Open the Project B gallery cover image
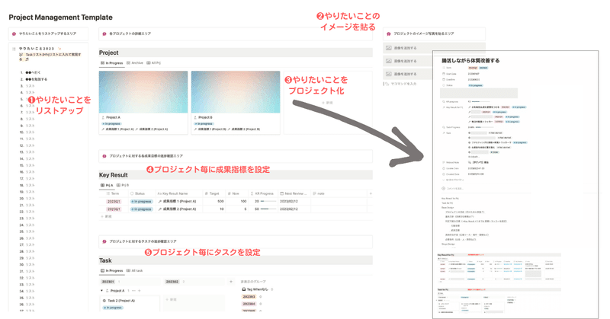The height and width of the screenshot is (319, 610). 236,92
